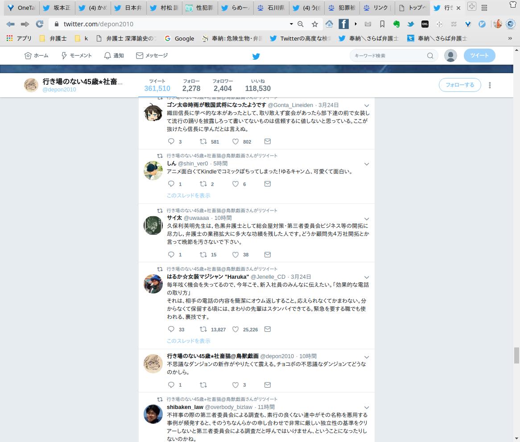Send depon2010 tweet via direct message
Screen dimensions: 520x442
coord(268,384)
